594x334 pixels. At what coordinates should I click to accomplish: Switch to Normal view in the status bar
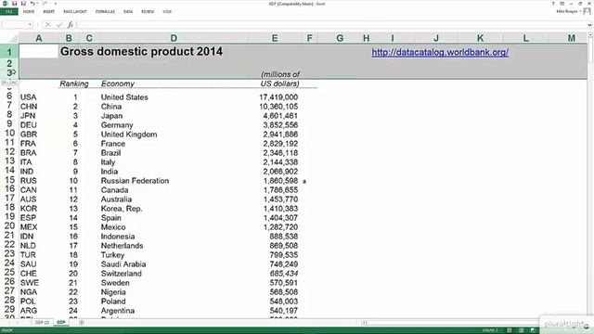(x=510, y=330)
